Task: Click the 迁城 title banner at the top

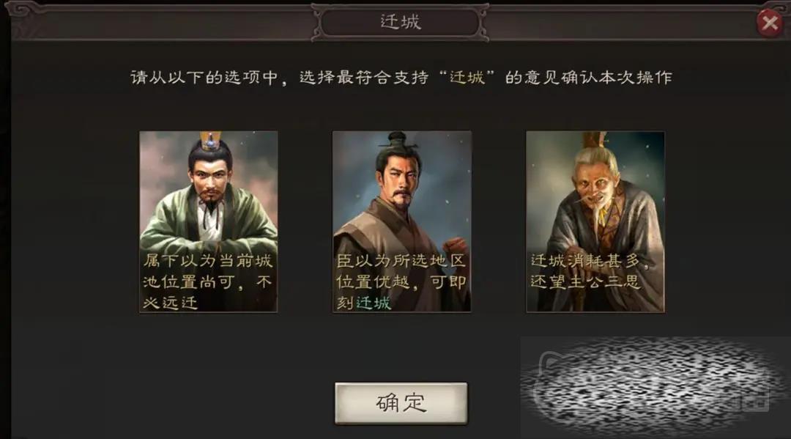Action: (400, 22)
